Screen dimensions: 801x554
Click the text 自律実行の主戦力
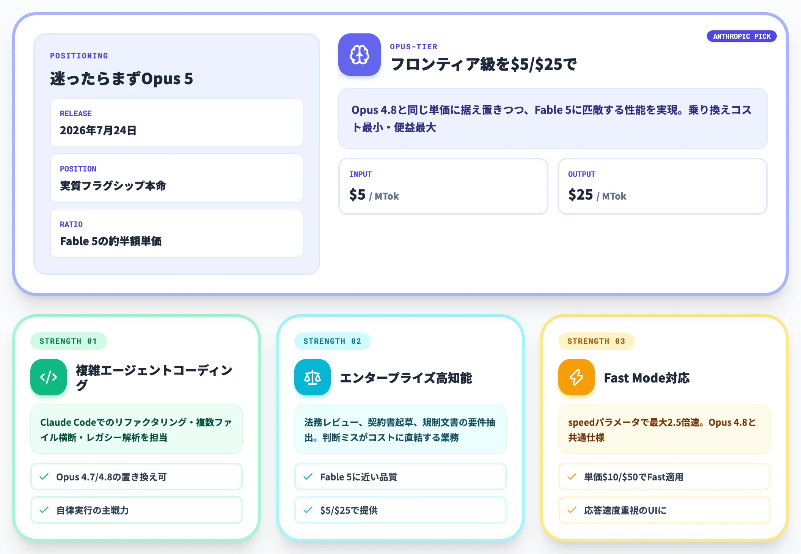[93, 510]
